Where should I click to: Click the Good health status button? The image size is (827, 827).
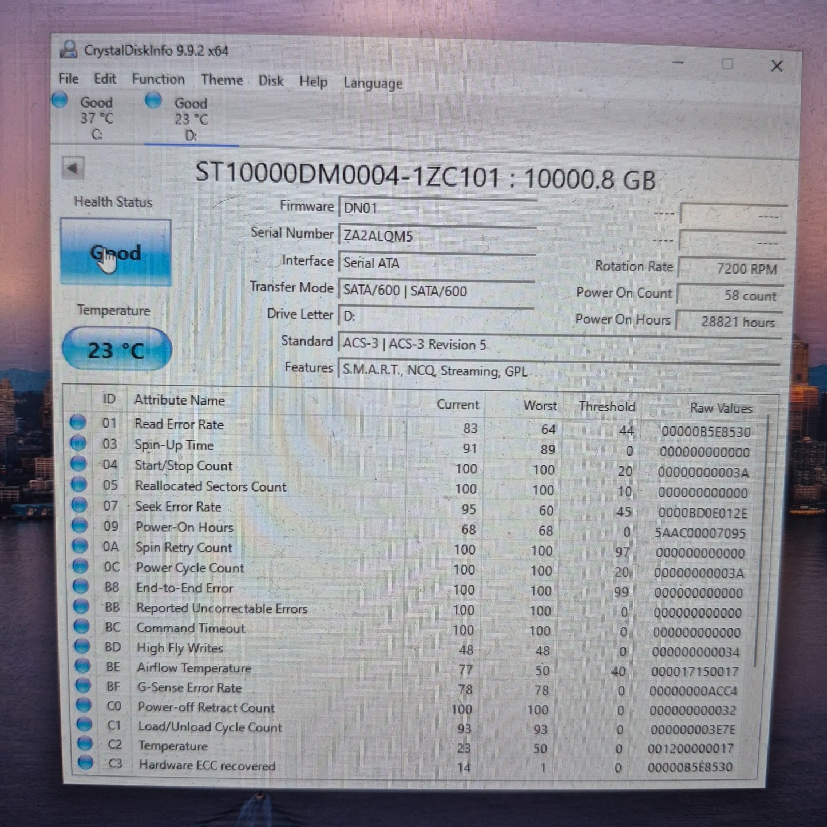coord(116,252)
